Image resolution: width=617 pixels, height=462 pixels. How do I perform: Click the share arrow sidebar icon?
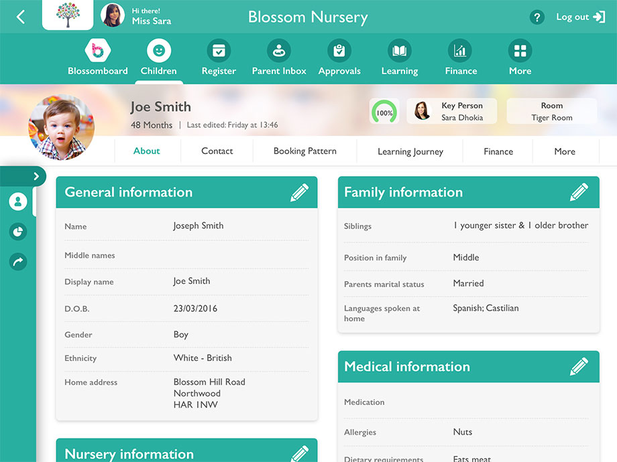pyautogui.click(x=17, y=262)
